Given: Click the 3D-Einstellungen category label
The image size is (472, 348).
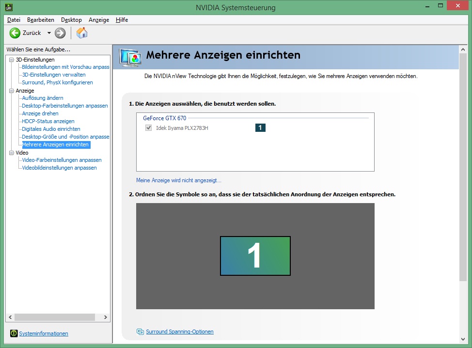Looking at the screenshot, I should pos(35,60).
